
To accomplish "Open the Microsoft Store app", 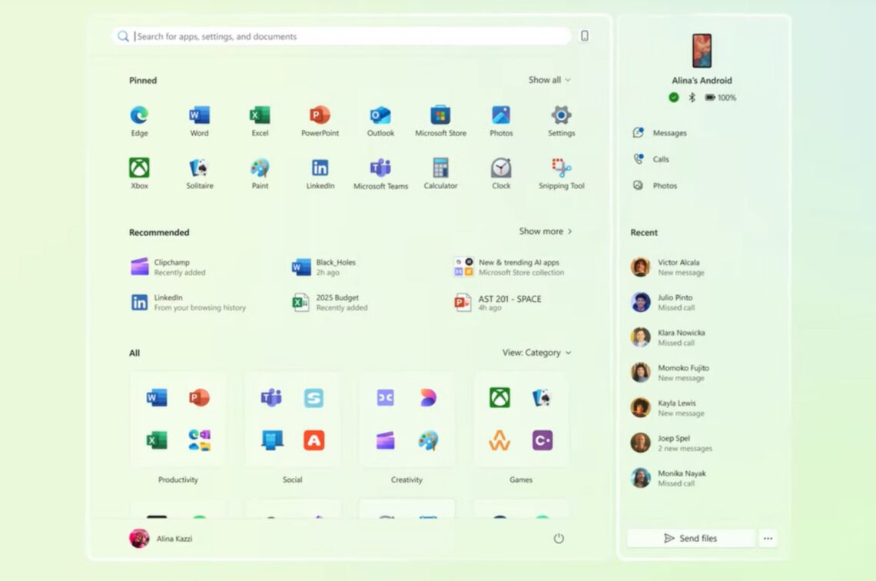I will (440, 113).
